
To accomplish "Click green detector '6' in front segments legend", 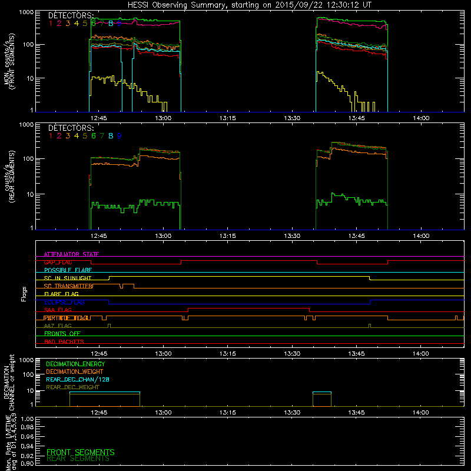I will 94,24.
